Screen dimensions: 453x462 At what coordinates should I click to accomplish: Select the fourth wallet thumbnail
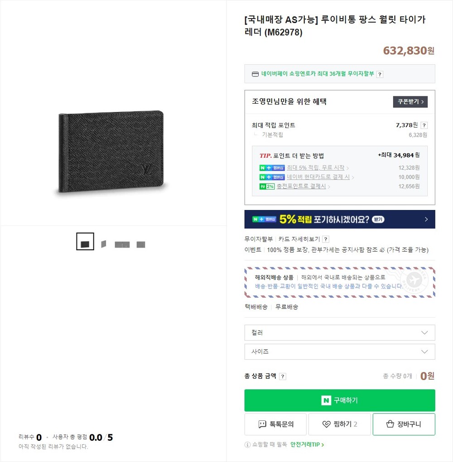pos(141,244)
